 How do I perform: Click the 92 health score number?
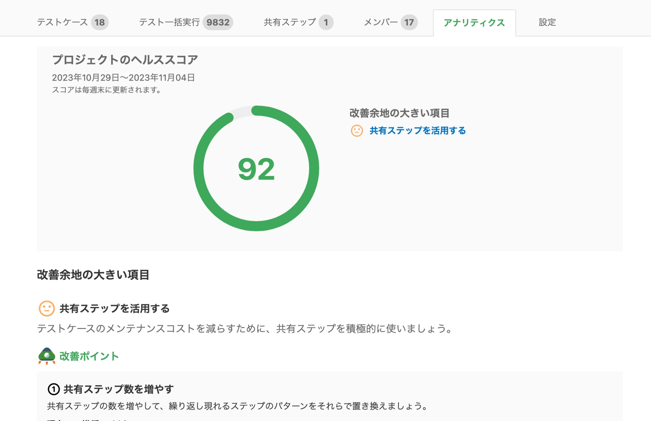tap(256, 169)
